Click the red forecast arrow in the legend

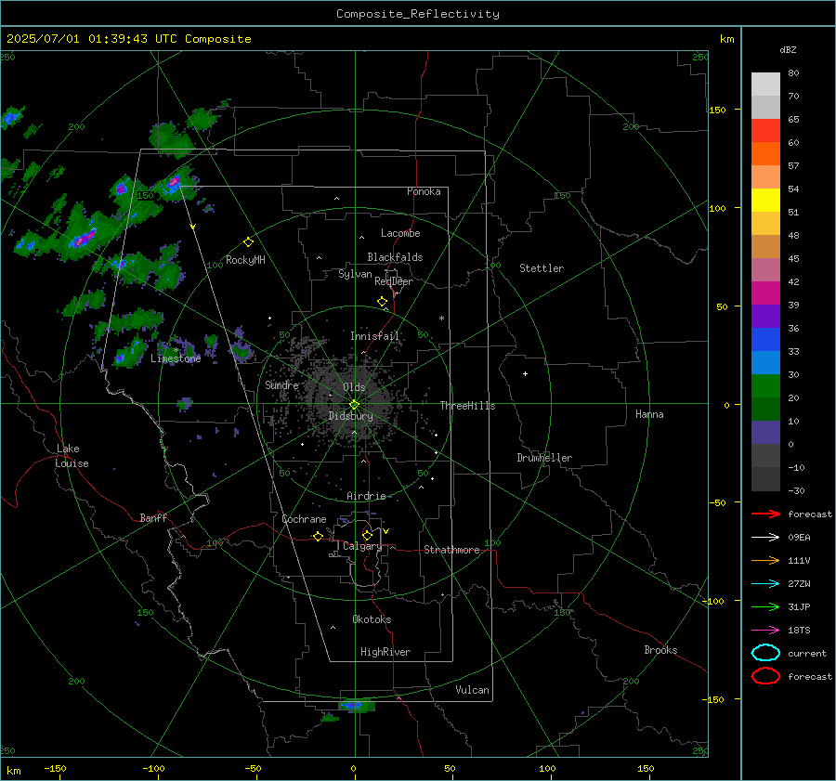[765, 514]
